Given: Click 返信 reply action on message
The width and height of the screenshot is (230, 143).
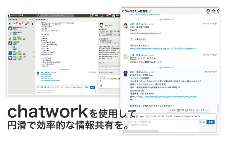Looking at the screenshot, I should point(172,110).
